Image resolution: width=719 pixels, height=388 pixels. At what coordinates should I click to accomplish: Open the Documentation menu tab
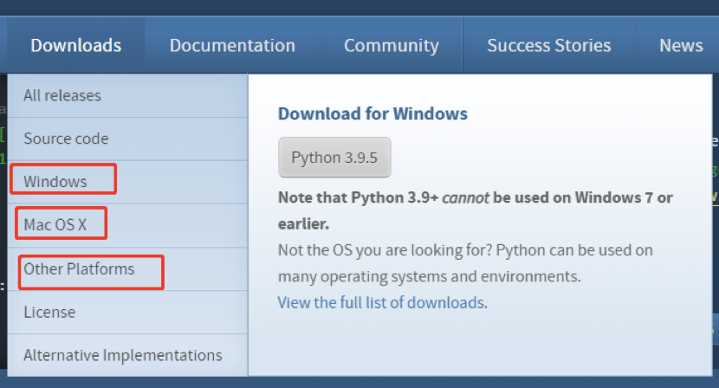[x=232, y=45]
